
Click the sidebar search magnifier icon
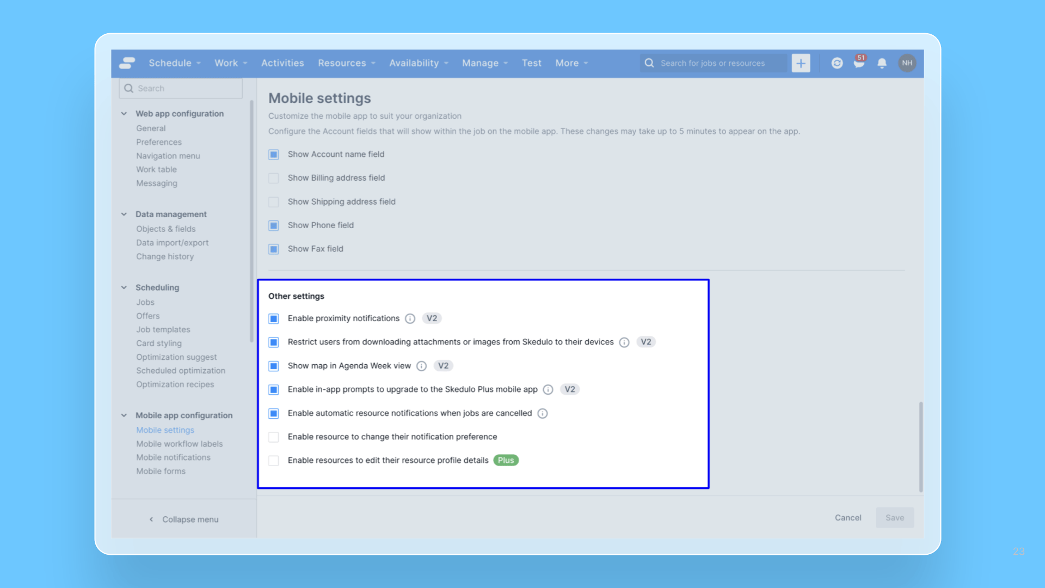tap(129, 88)
